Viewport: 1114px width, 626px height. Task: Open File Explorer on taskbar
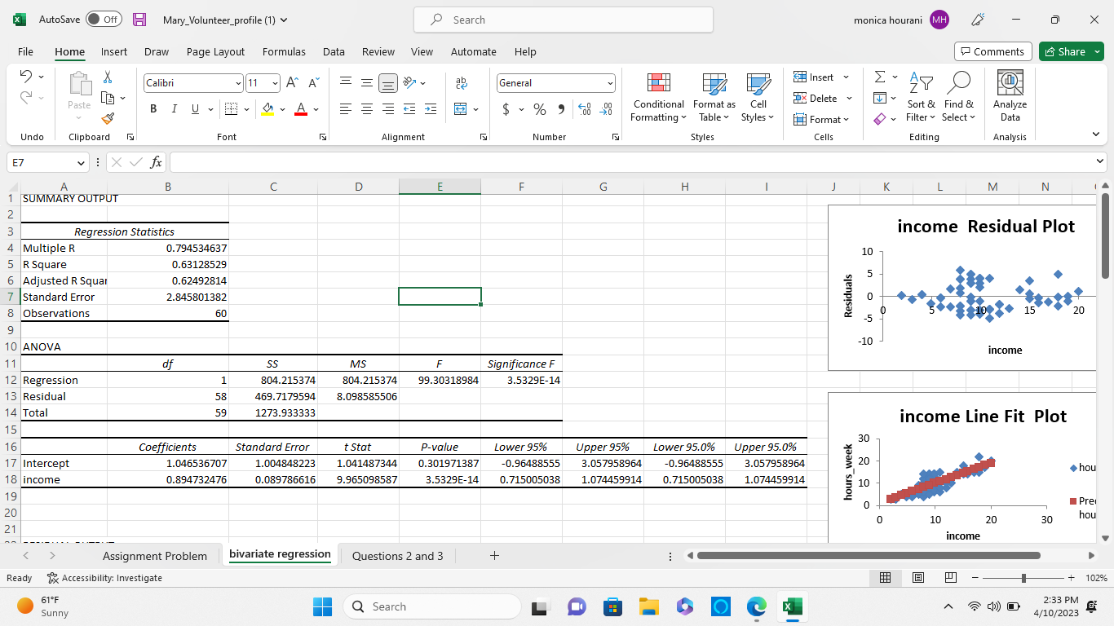click(x=648, y=606)
